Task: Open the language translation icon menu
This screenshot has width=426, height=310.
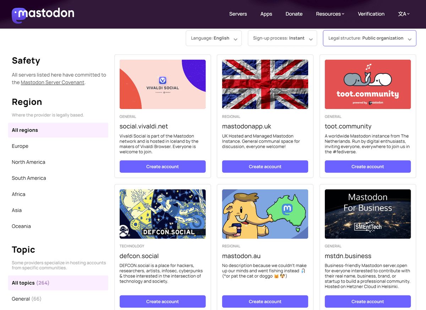Action: (x=404, y=14)
